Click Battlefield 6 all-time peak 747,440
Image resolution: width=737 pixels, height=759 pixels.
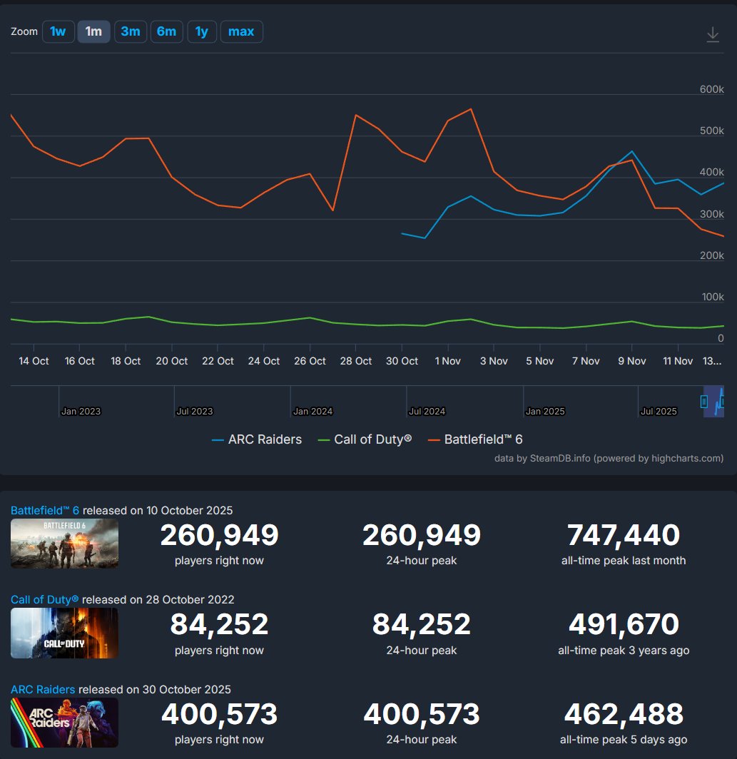pos(624,535)
